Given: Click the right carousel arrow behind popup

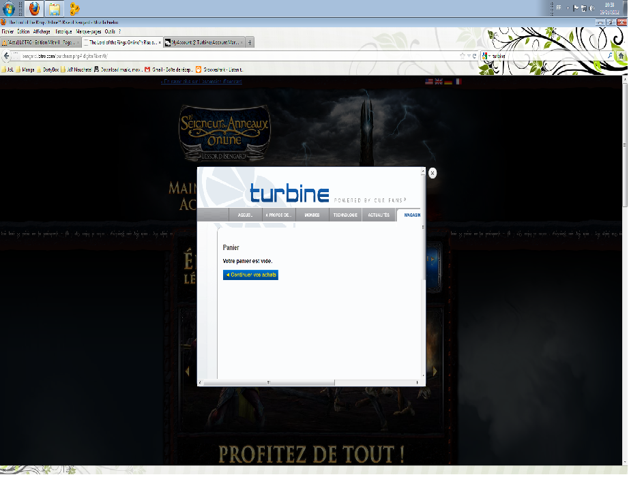Looking at the screenshot, I should pyautogui.click(x=435, y=371).
